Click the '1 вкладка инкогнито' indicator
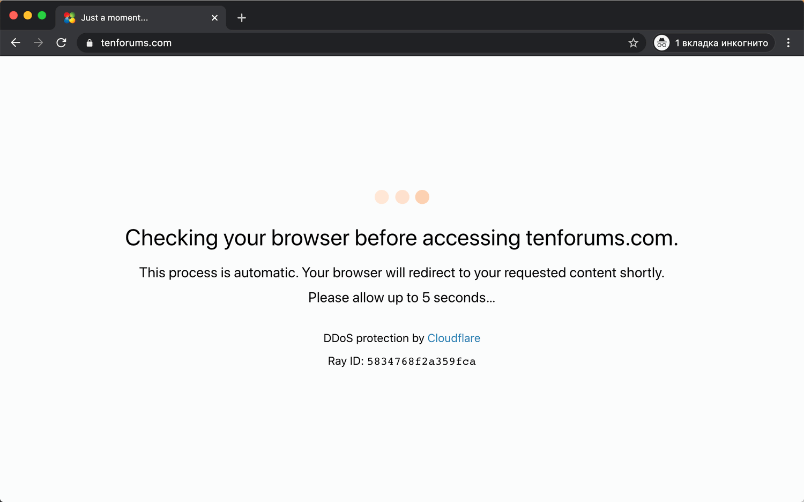This screenshot has width=804, height=502. point(713,42)
